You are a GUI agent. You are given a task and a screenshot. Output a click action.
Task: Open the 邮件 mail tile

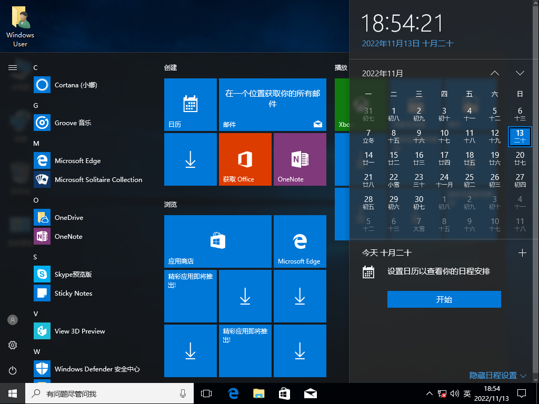(x=273, y=105)
